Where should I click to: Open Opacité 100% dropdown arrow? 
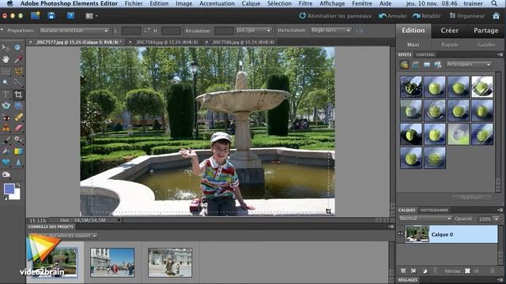pyautogui.click(x=497, y=219)
